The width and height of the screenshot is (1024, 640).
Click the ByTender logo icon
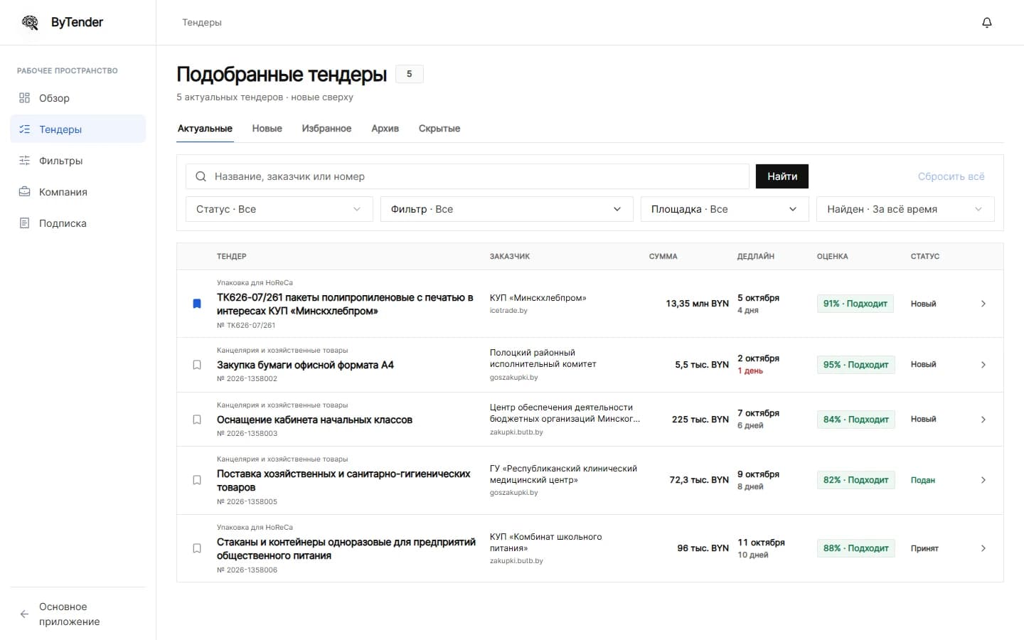click(x=30, y=23)
